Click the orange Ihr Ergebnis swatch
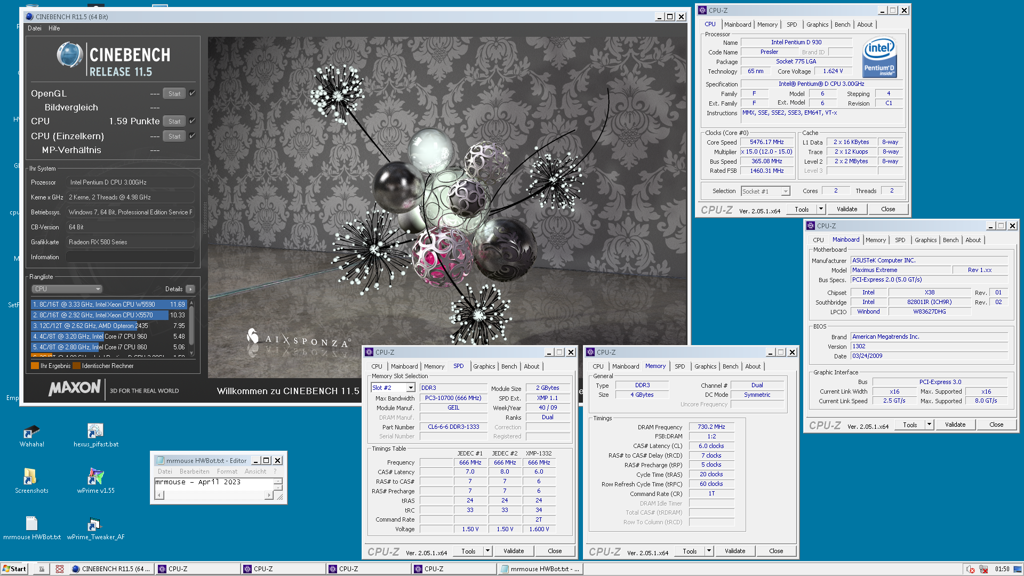1024x576 pixels. 35,366
